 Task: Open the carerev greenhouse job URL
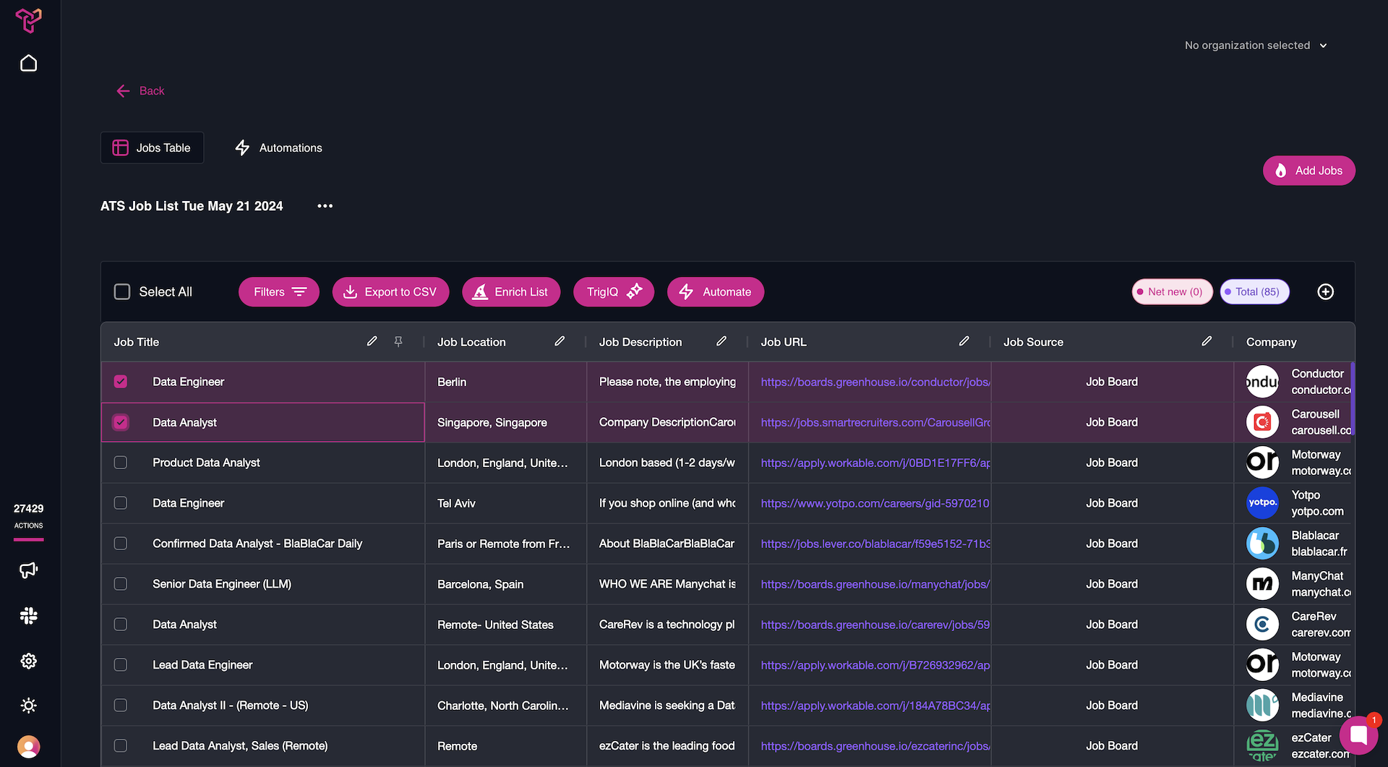coord(875,625)
